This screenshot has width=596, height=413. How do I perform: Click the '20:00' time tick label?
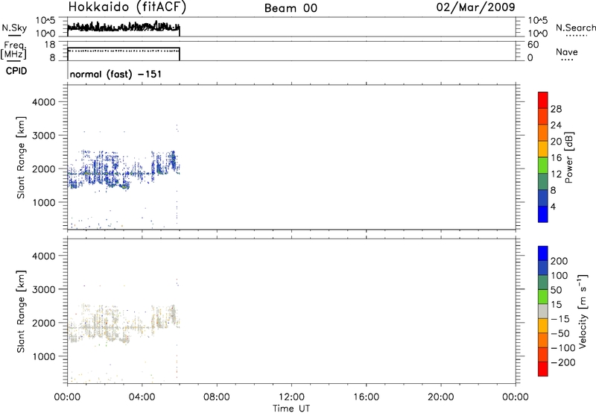click(x=441, y=397)
